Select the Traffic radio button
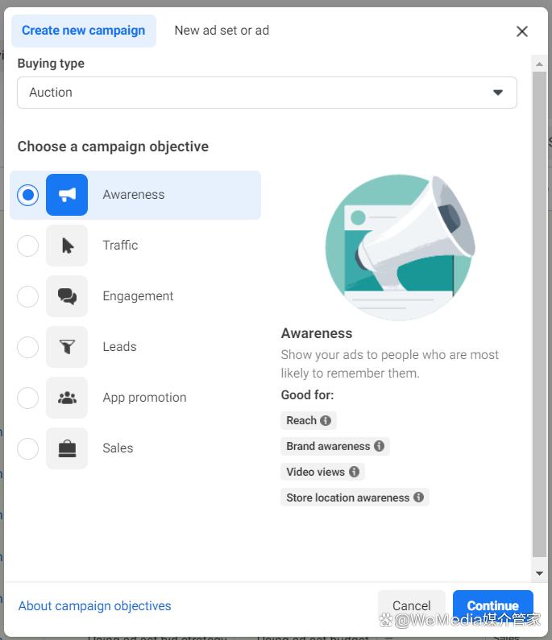The height and width of the screenshot is (640, 552). click(28, 246)
